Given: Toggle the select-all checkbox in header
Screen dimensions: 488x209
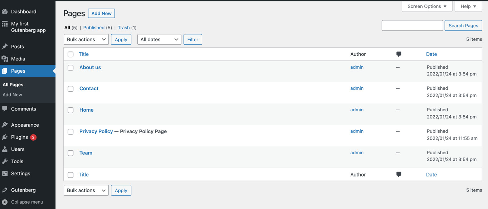Looking at the screenshot, I should pos(70,54).
